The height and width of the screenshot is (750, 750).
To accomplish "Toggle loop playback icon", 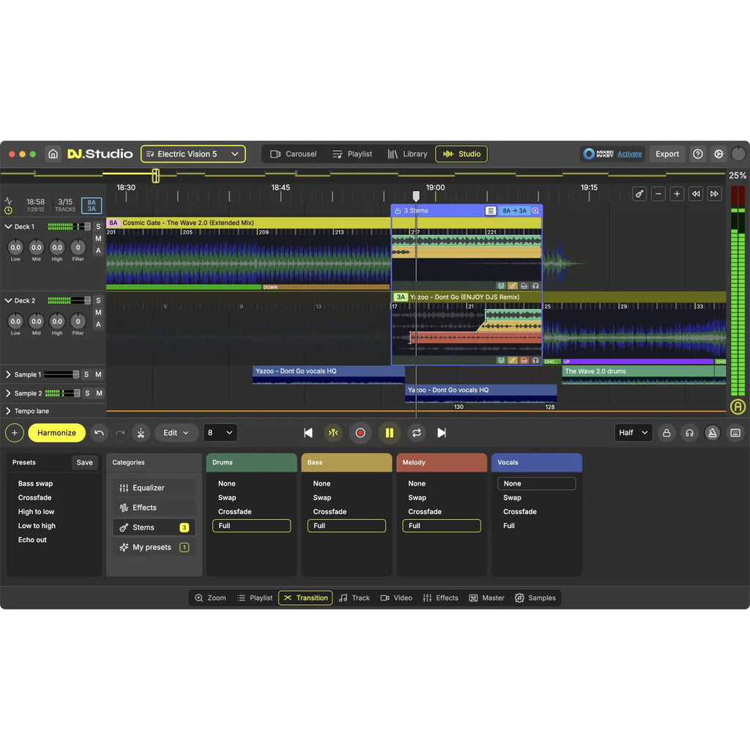I will (417, 433).
